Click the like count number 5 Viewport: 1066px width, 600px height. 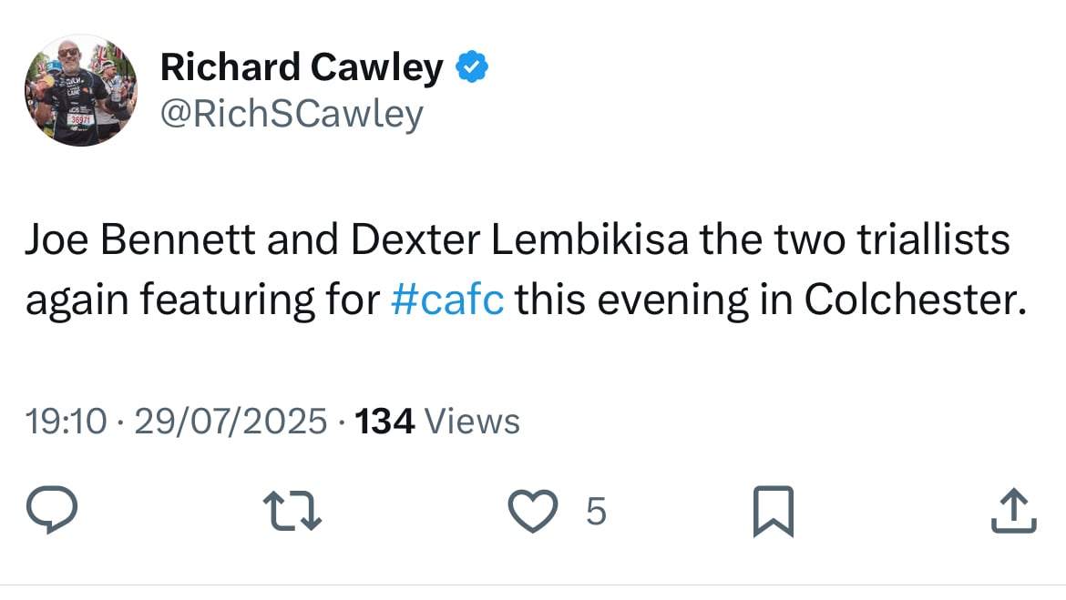coord(596,512)
